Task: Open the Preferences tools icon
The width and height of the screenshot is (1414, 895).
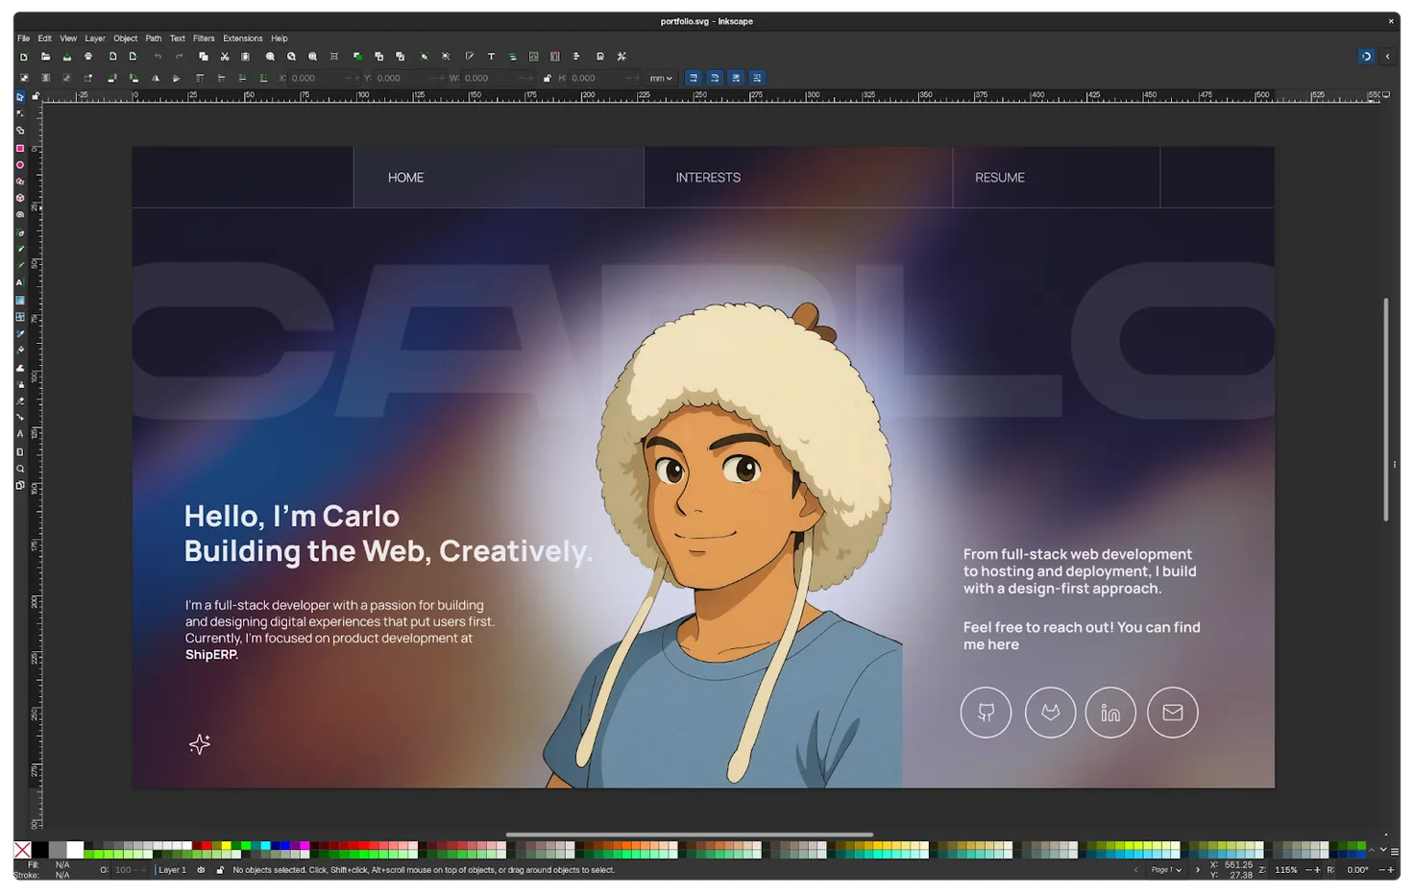Action: pos(622,57)
